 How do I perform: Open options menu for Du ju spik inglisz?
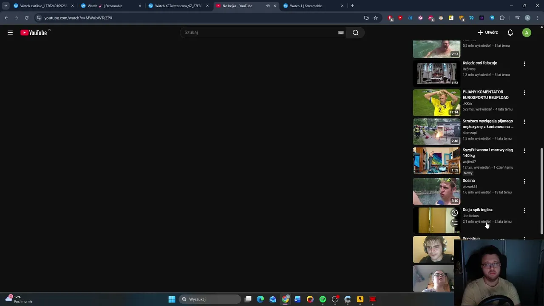click(524, 210)
